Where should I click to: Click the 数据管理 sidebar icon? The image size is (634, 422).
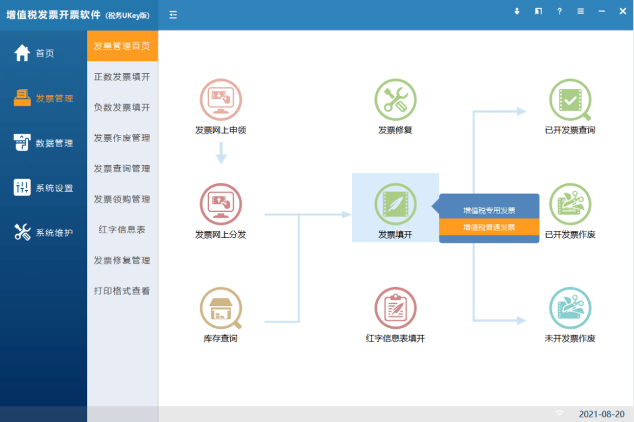coord(22,142)
